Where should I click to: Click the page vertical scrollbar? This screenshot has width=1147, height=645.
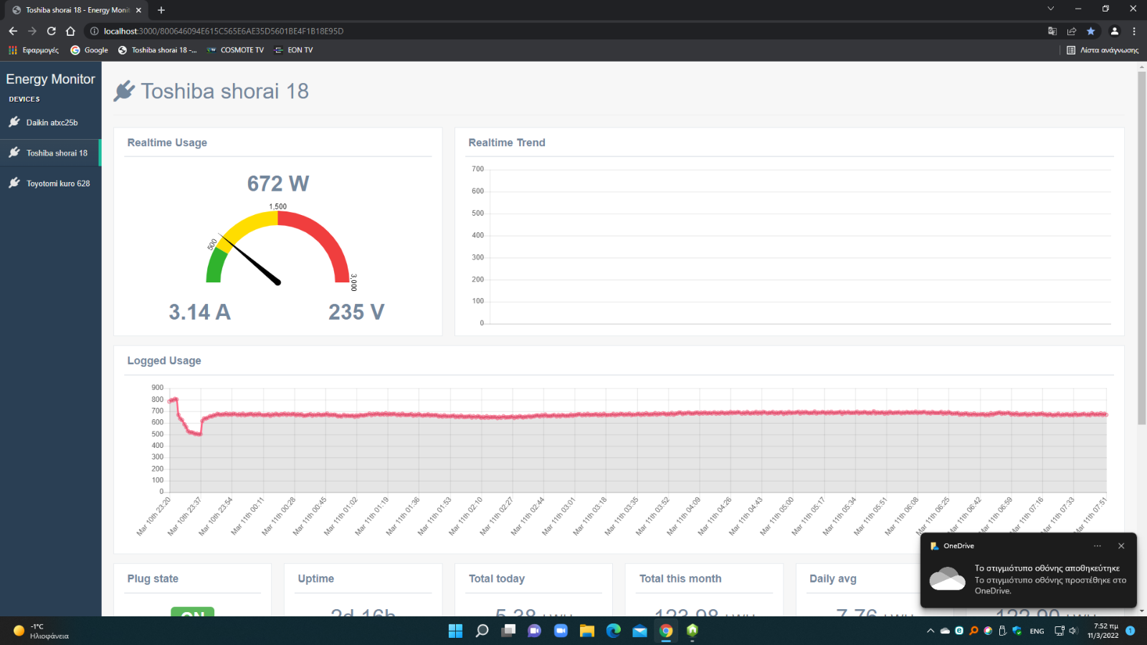pos(1141,247)
